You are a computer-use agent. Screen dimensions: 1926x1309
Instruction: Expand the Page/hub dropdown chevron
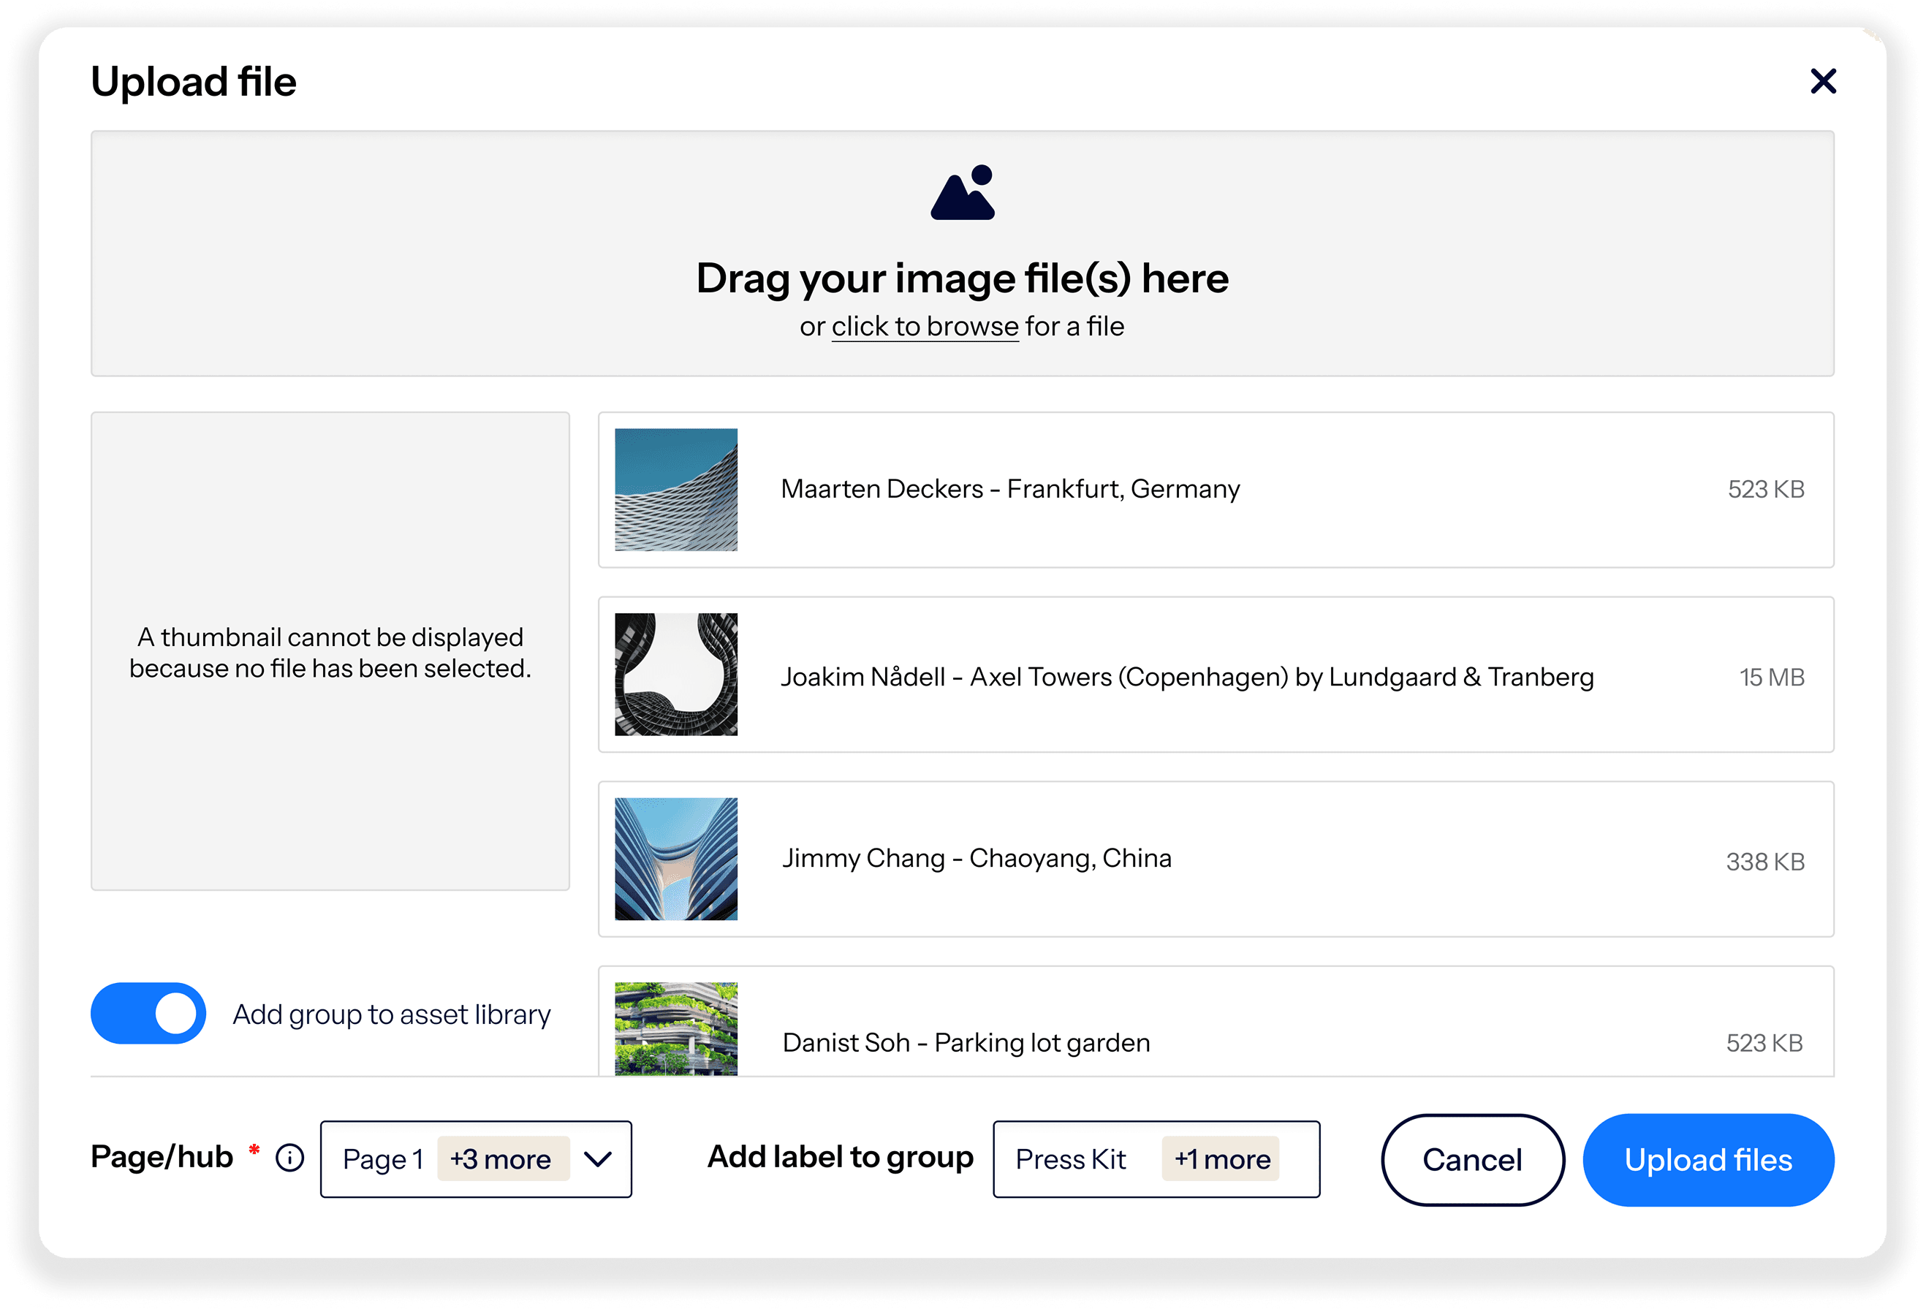click(597, 1158)
